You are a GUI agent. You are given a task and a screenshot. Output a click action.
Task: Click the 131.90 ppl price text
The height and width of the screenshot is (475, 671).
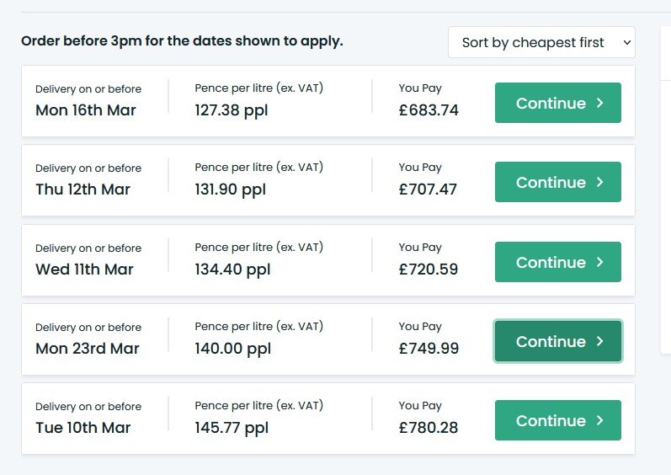coord(230,189)
